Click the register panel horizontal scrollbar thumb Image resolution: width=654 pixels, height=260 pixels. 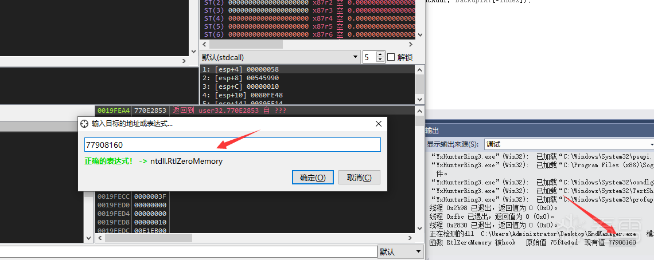click(246, 44)
